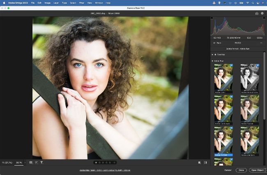Open the Layer menu
The height and width of the screenshot is (175, 267).
click(x=55, y=2)
